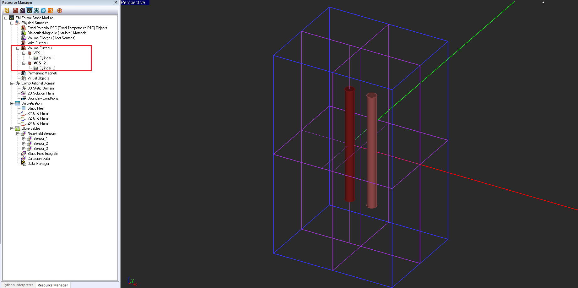Switch to the orange module toolbar icon
578x288 pixels.
pyautogui.click(x=50, y=11)
